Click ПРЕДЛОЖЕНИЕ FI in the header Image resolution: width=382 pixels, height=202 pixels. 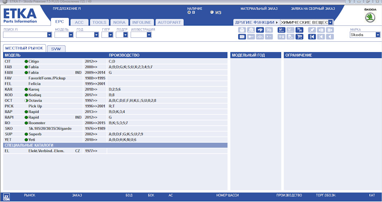click(67, 9)
